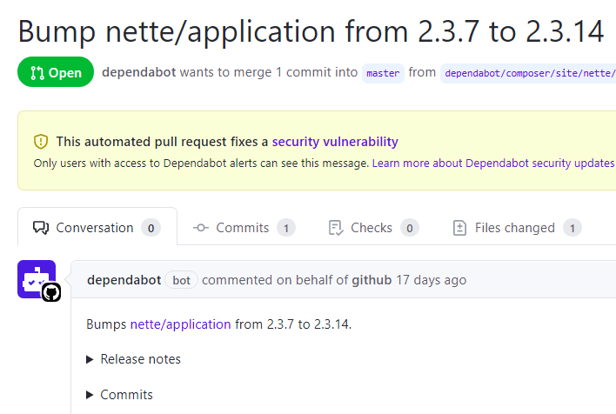Click the shield warning icon in the alert
The image size is (616, 414).
pyautogui.click(x=41, y=142)
